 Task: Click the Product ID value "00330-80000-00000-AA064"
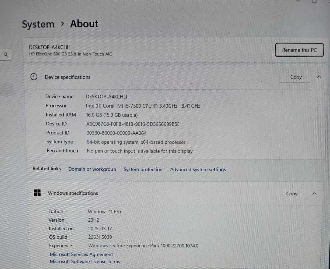[117, 133]
